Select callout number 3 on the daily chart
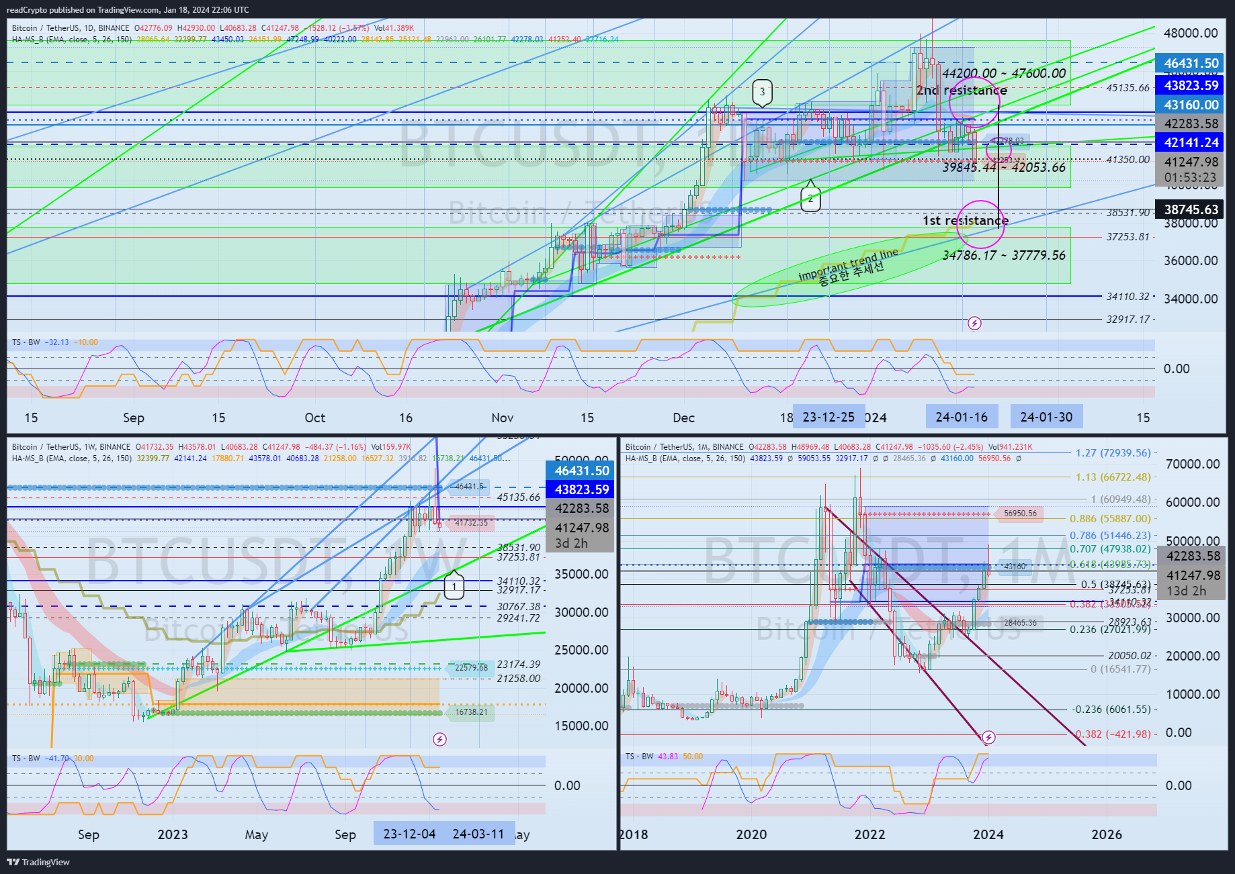Viewport: 1235px width, 874px height. pos(762,93)
